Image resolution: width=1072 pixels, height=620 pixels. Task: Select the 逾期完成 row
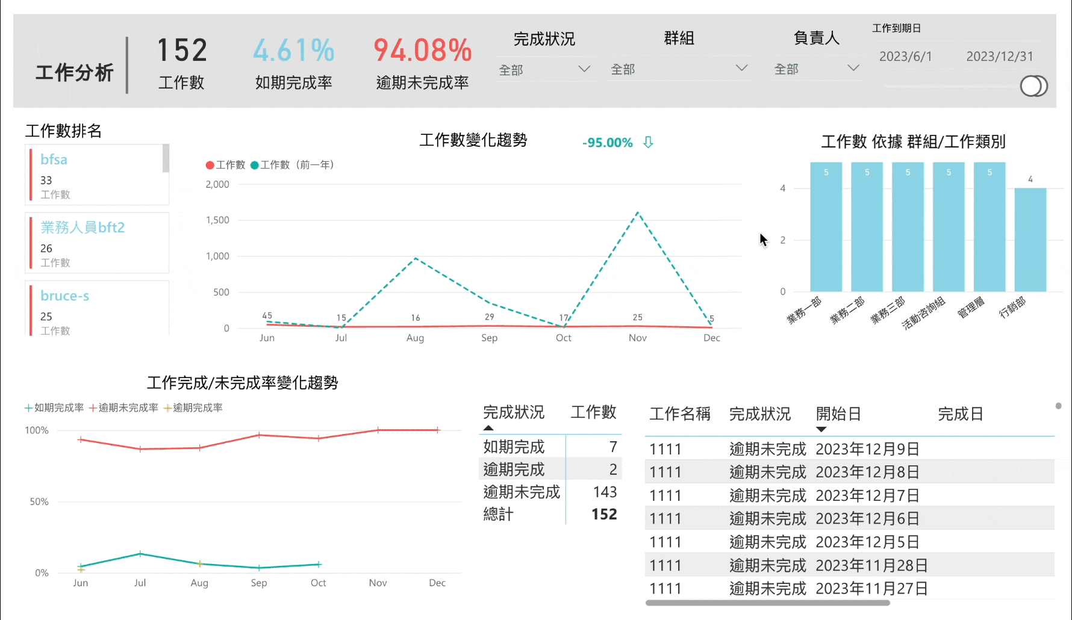[x=551, y=470]
